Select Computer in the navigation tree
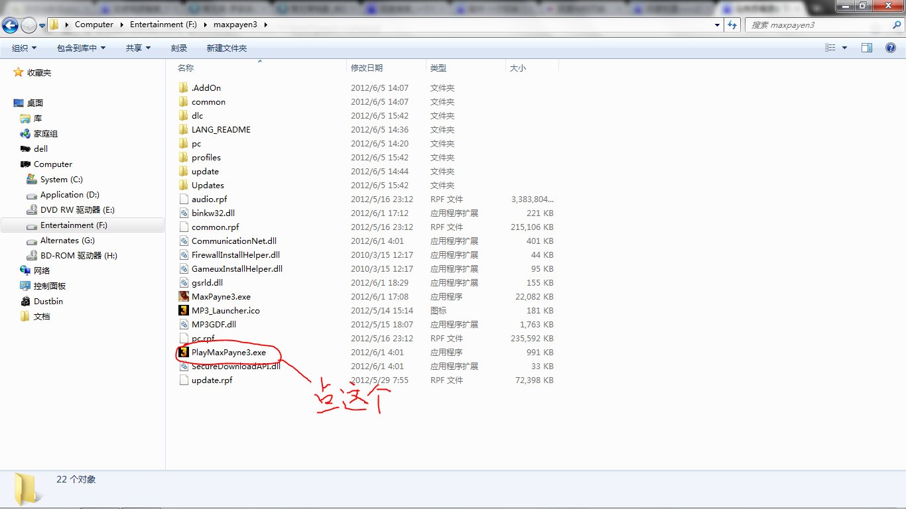 coord(53,164)
